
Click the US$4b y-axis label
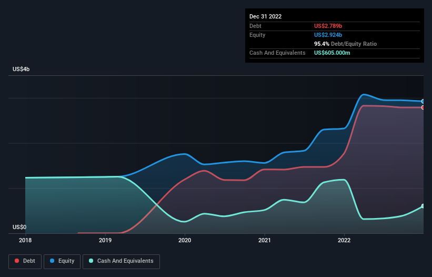21,69
